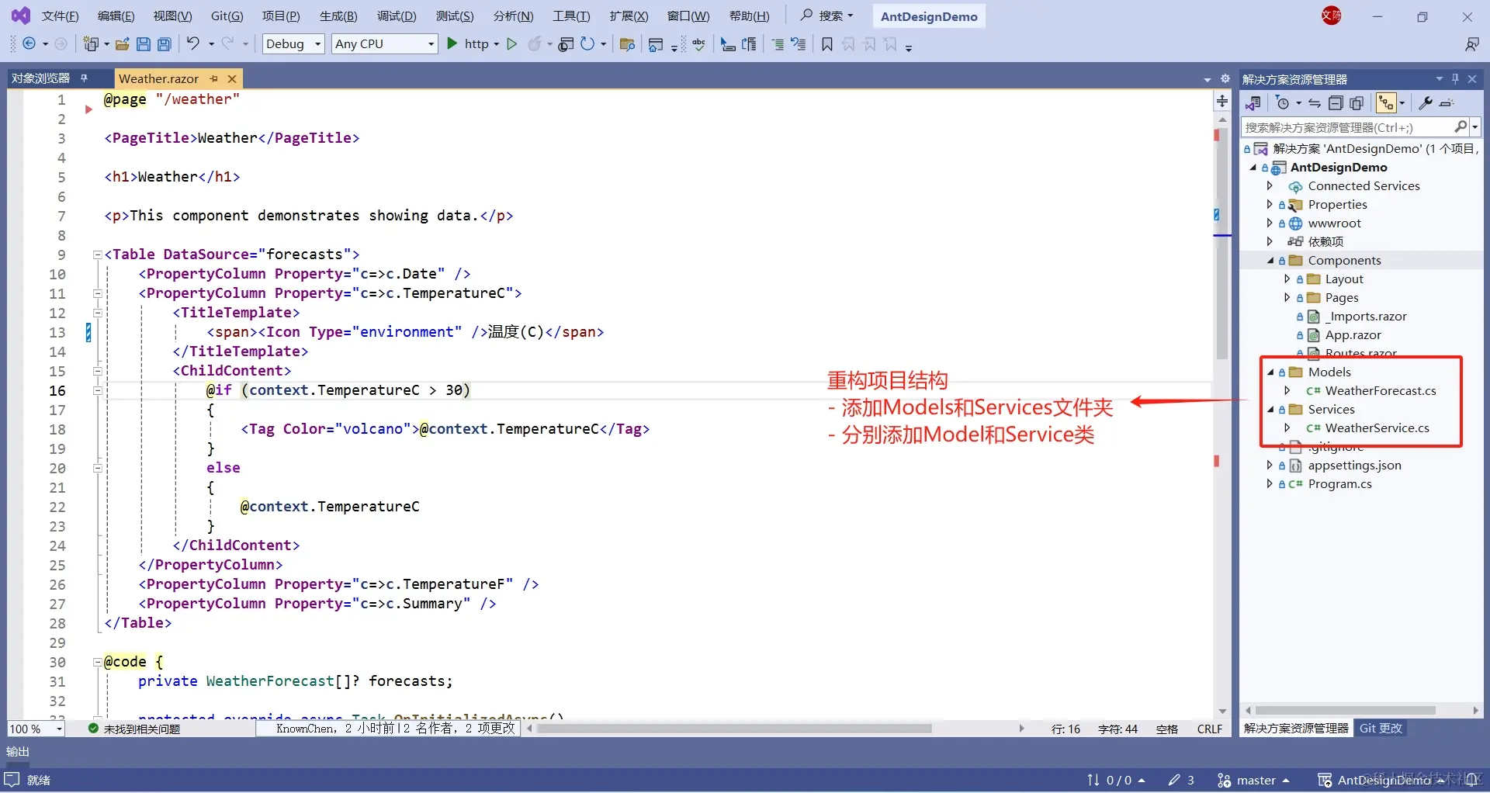Click the output panel icon in status bar

coord(12,780)
